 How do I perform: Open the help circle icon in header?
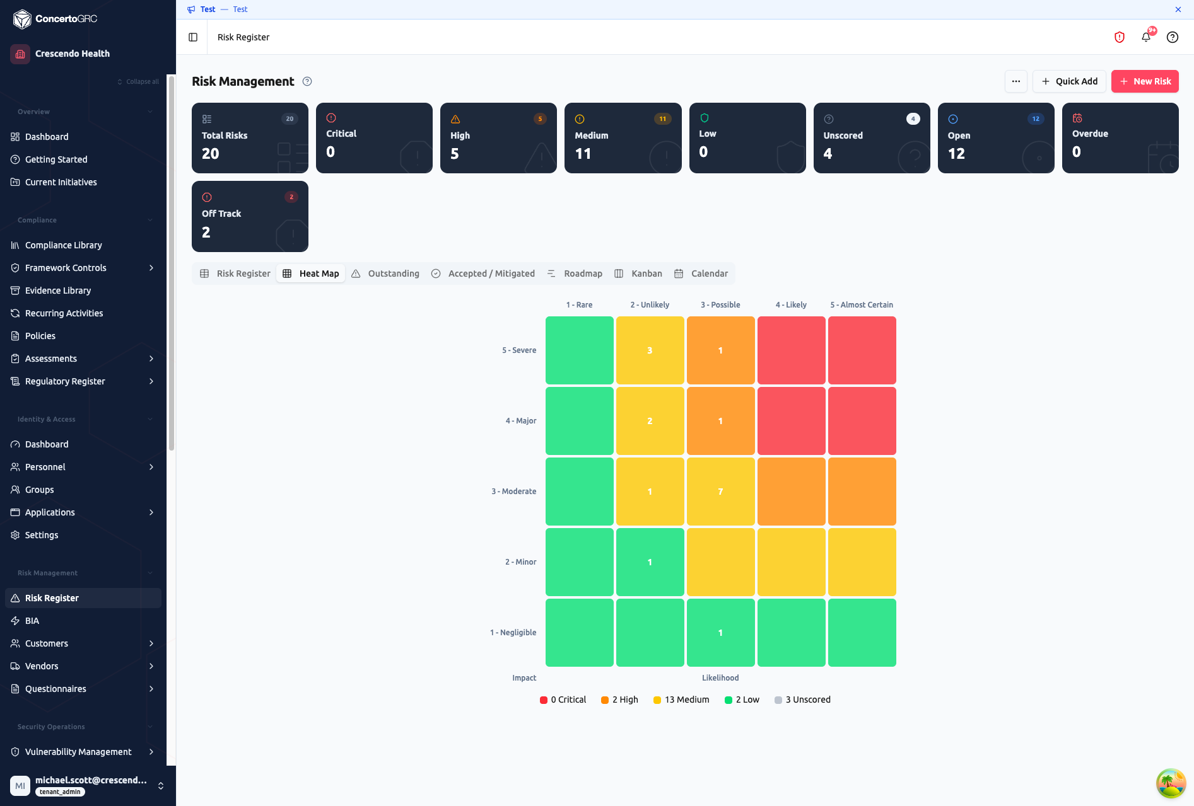(1173, 37)
